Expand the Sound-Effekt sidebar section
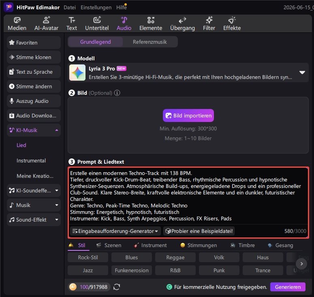314x297 pixels. tap(57, 220)
